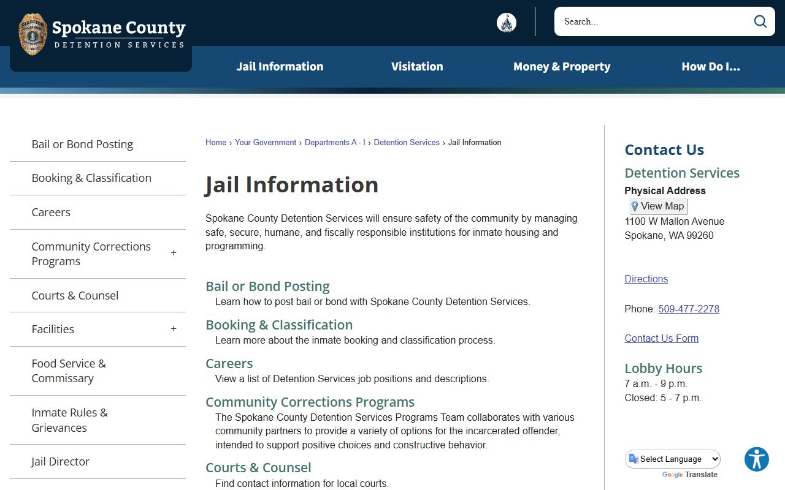Click Detention Services breadcrumb link
This screenshot has width=785, height=490.
point(407,143)
